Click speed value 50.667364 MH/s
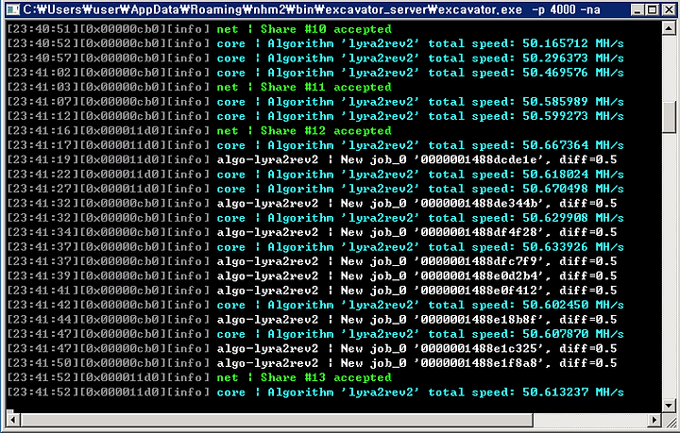 click(573, 145)
